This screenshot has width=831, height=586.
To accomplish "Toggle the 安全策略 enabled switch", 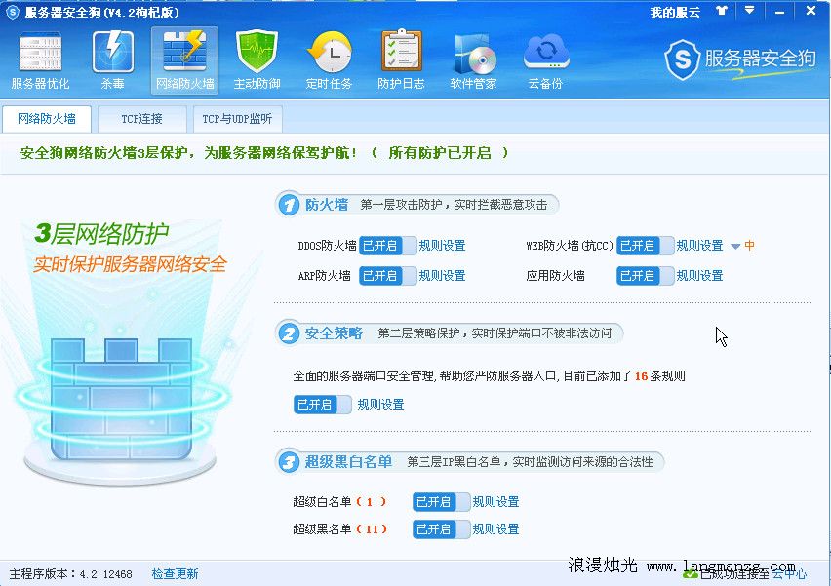I will click(323, 405).
